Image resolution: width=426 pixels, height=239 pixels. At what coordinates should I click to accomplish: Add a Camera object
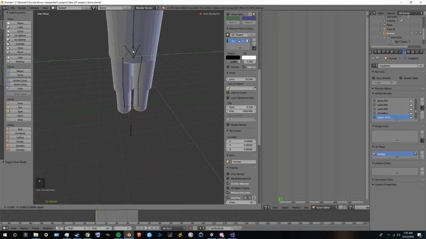point(19,149)
